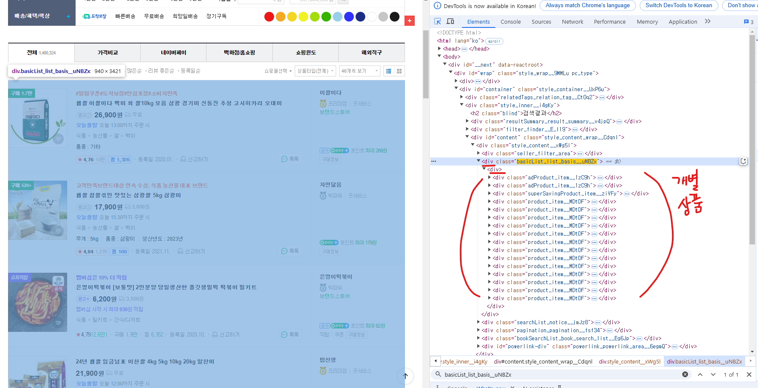Open the Performance tab
This screenshot has height=388, width=758.
(x=610, y=22)
